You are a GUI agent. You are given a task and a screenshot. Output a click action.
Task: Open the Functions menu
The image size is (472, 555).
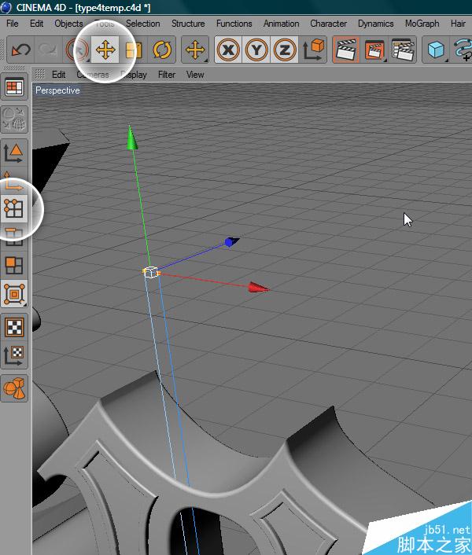click(x=234, y=24)
